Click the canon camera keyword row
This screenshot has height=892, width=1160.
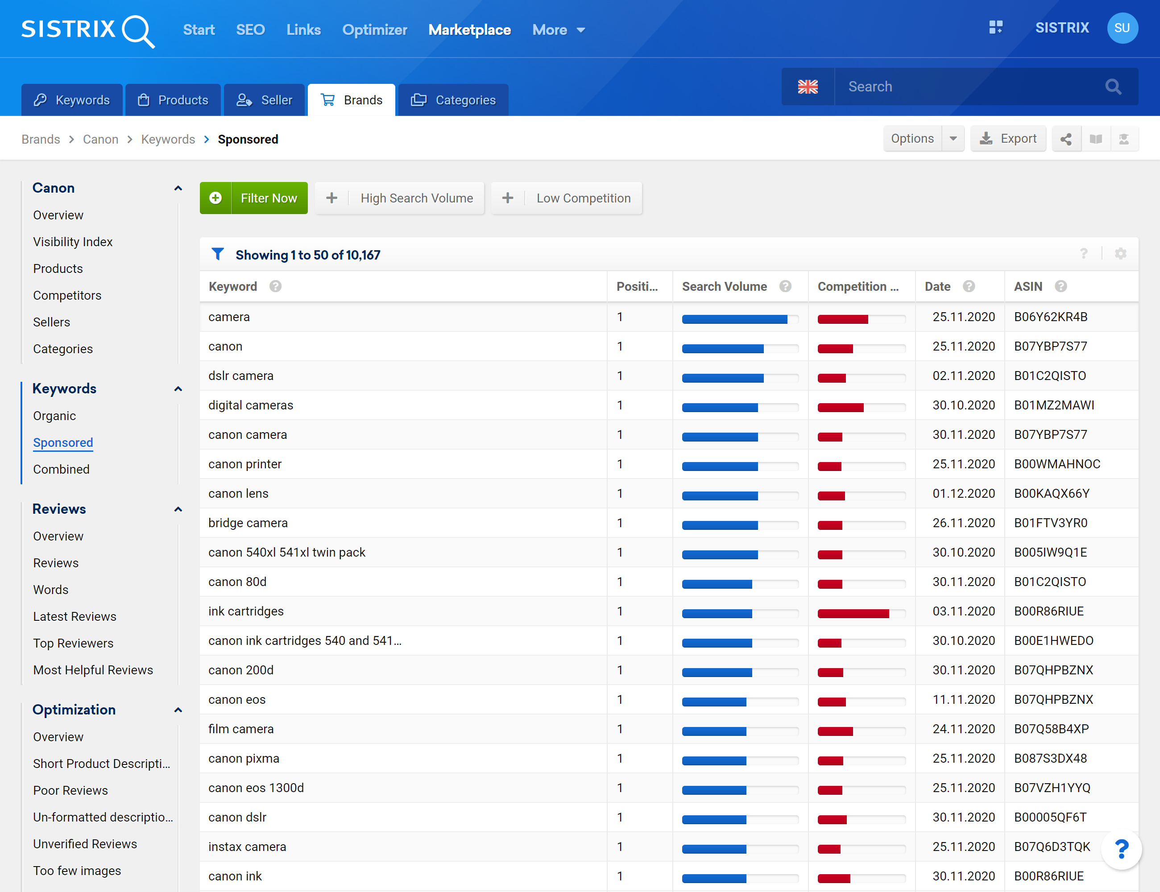(403, 435)
